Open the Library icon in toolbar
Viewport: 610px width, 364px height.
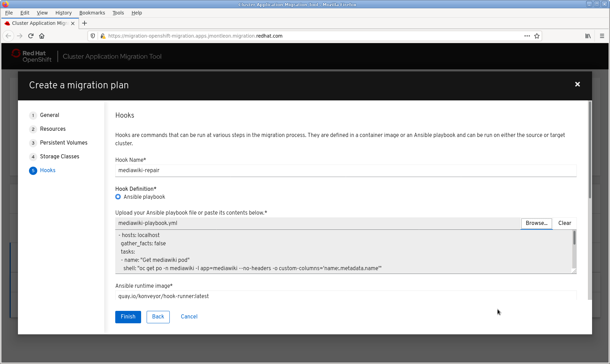588,36
